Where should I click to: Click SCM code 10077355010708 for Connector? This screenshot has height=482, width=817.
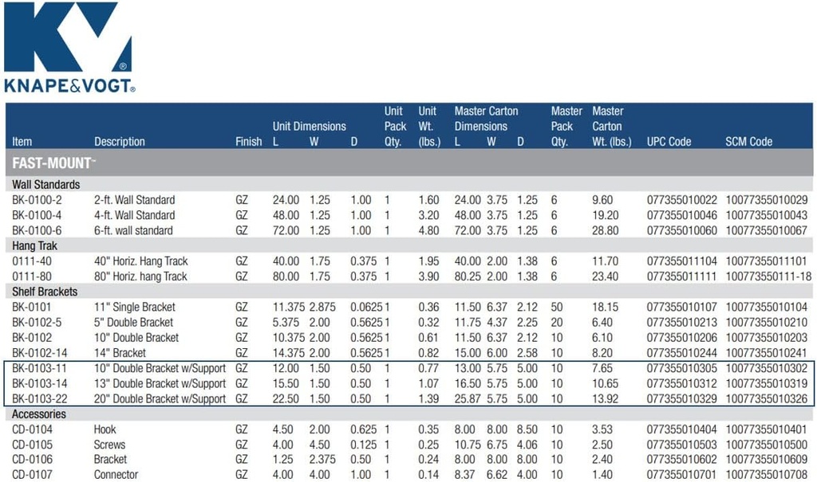[x=766, y=475]
